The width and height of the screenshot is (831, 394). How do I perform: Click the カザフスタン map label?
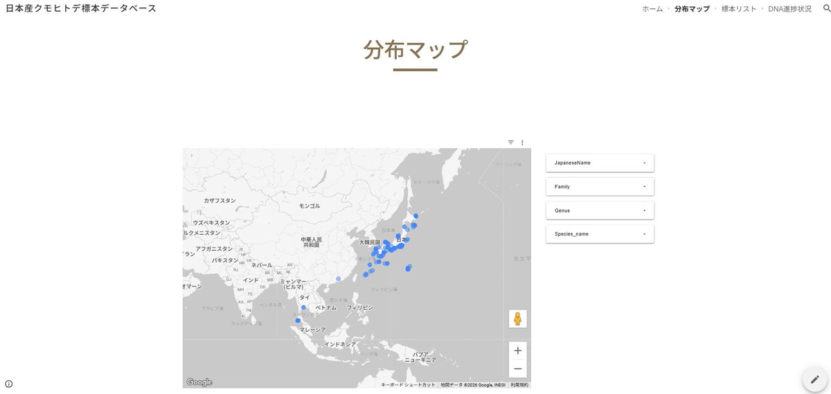(x=220, y=201)
